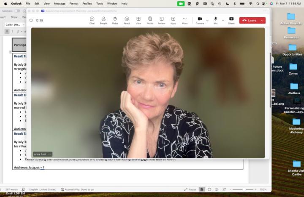Image resolution: width=304 pixels, height=197 pixels.
Task: Click the word count in Word status bar
Action: coord(11,189)
